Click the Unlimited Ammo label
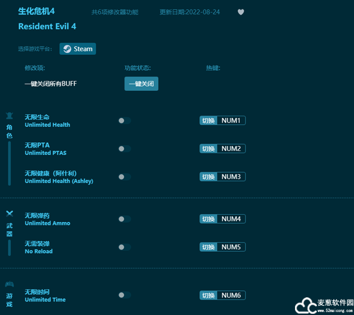 [47, 223]
